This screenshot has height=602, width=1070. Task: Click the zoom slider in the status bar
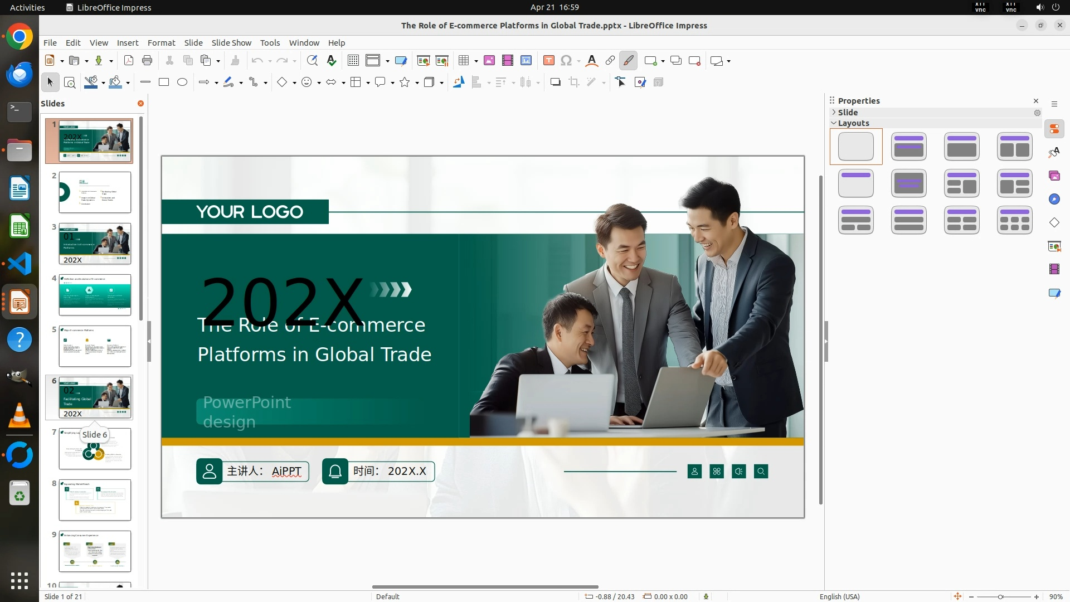click(x=1000, y=597)
